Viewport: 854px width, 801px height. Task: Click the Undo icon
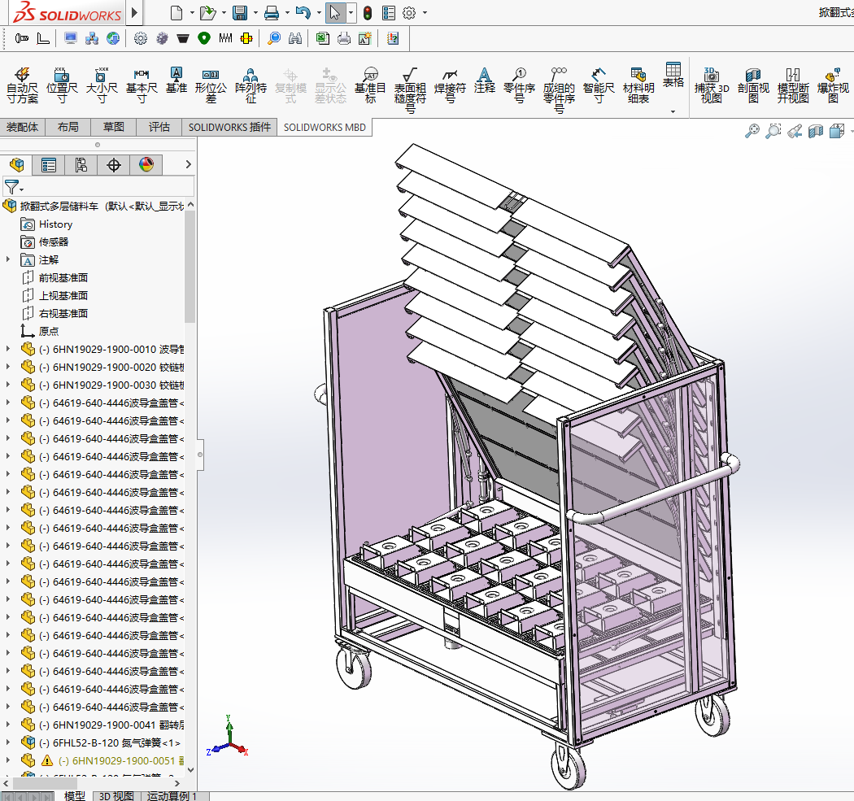point(303,12)
